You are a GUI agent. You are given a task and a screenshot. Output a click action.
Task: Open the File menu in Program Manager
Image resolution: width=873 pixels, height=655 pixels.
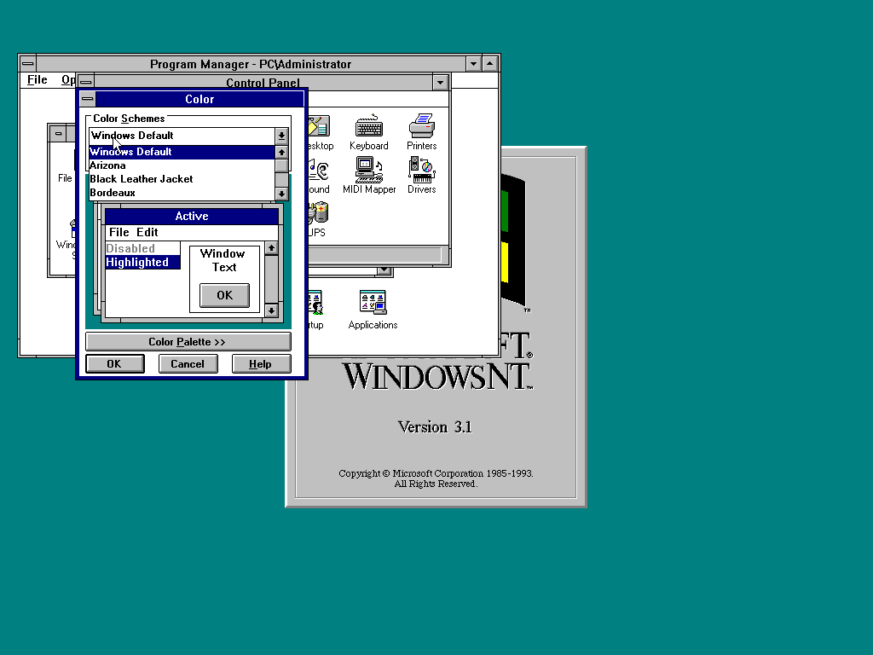(38, 79)
